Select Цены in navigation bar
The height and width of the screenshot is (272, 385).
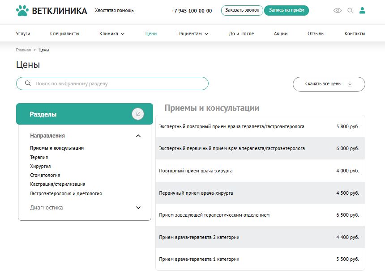coord(151,33)
